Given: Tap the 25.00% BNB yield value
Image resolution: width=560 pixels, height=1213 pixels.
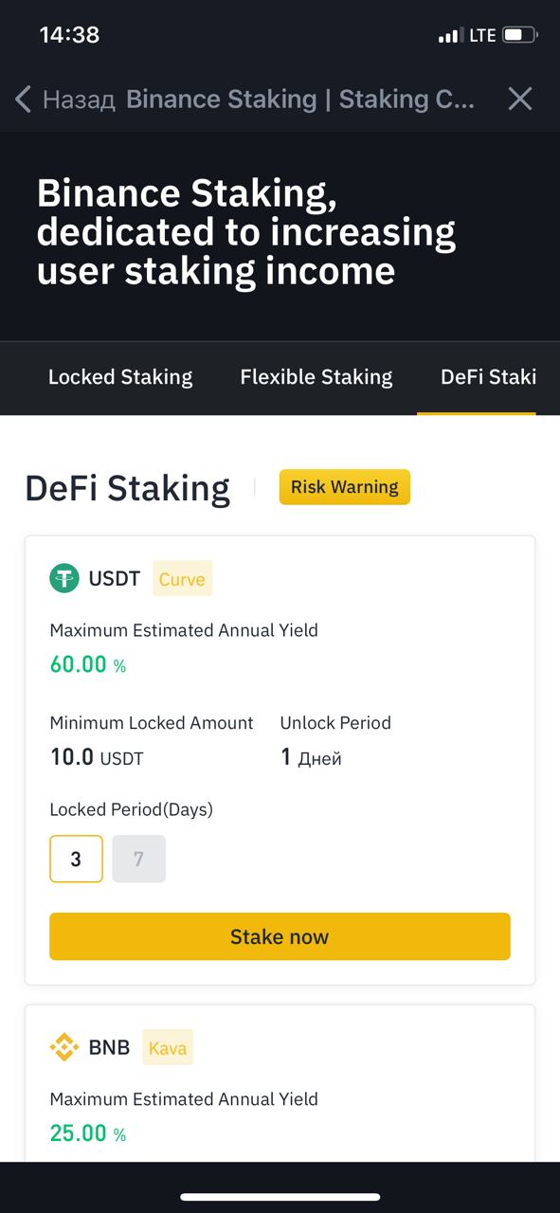Looking at the screenshot, I should (x=88, y=1133).
